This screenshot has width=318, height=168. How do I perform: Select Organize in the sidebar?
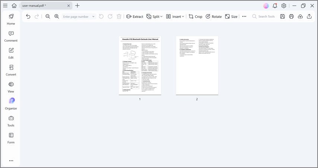(11, 104)
